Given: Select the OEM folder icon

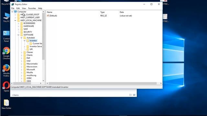Looking at the screenshot, I should [x=25, y=81].
